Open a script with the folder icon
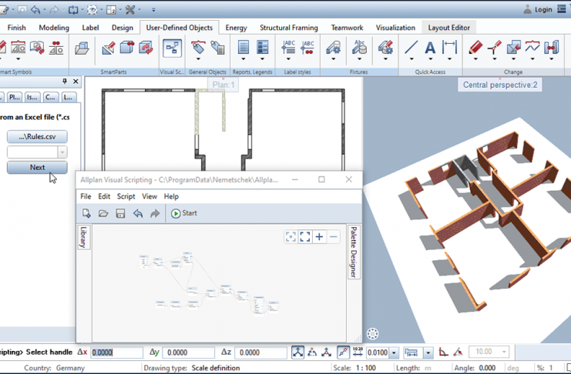The height and width of the screenshot is (374, 571). [103, 213]
